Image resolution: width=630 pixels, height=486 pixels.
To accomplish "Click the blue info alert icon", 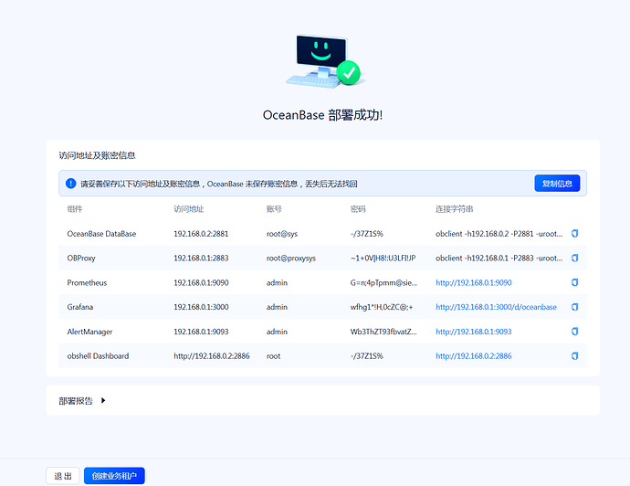I will [x=70, y=184].
